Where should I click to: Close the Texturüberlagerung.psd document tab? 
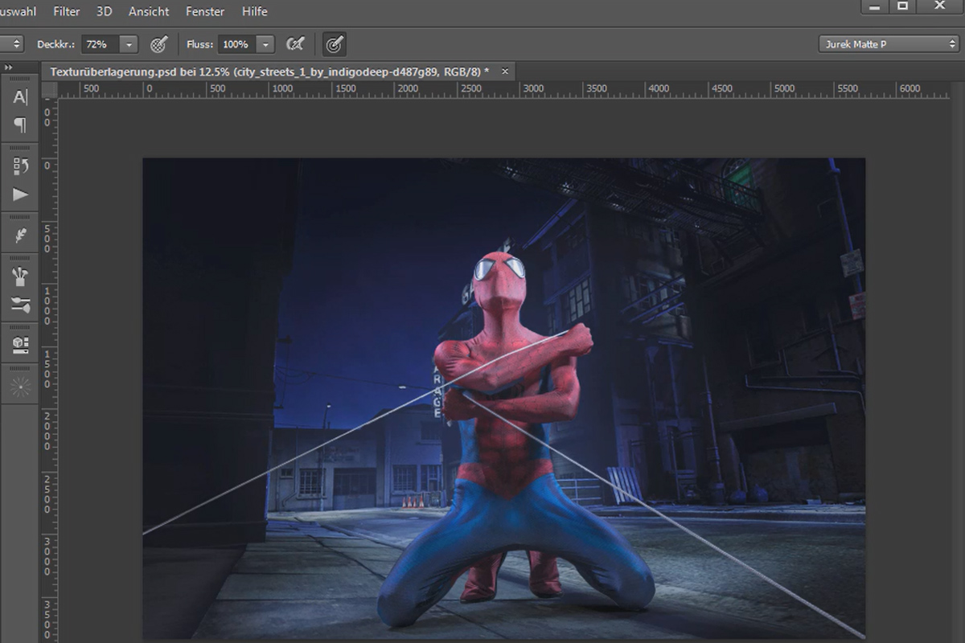505,72
